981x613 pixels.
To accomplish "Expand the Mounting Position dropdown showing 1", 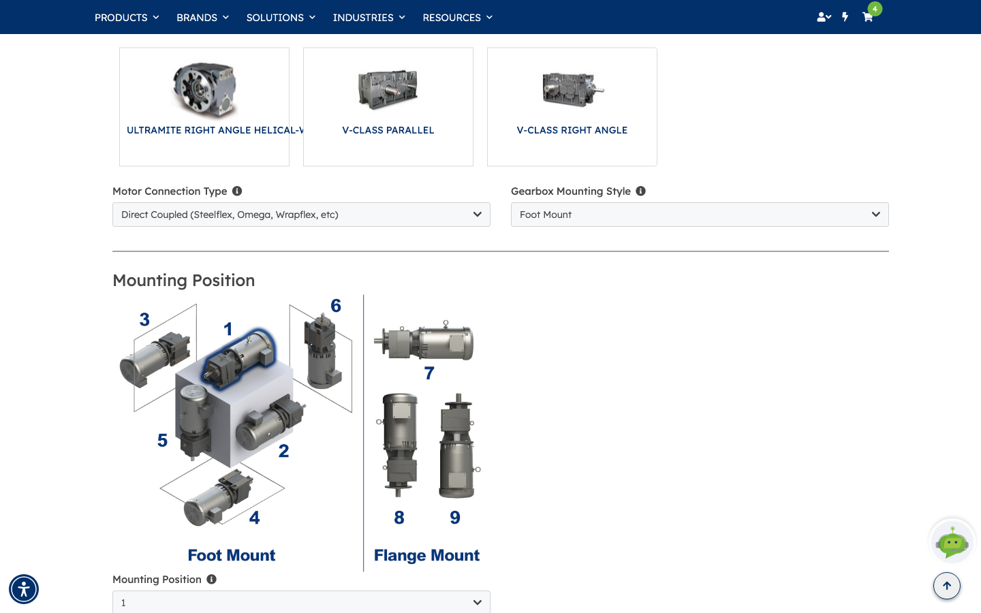I will click(x=301, y=602).
